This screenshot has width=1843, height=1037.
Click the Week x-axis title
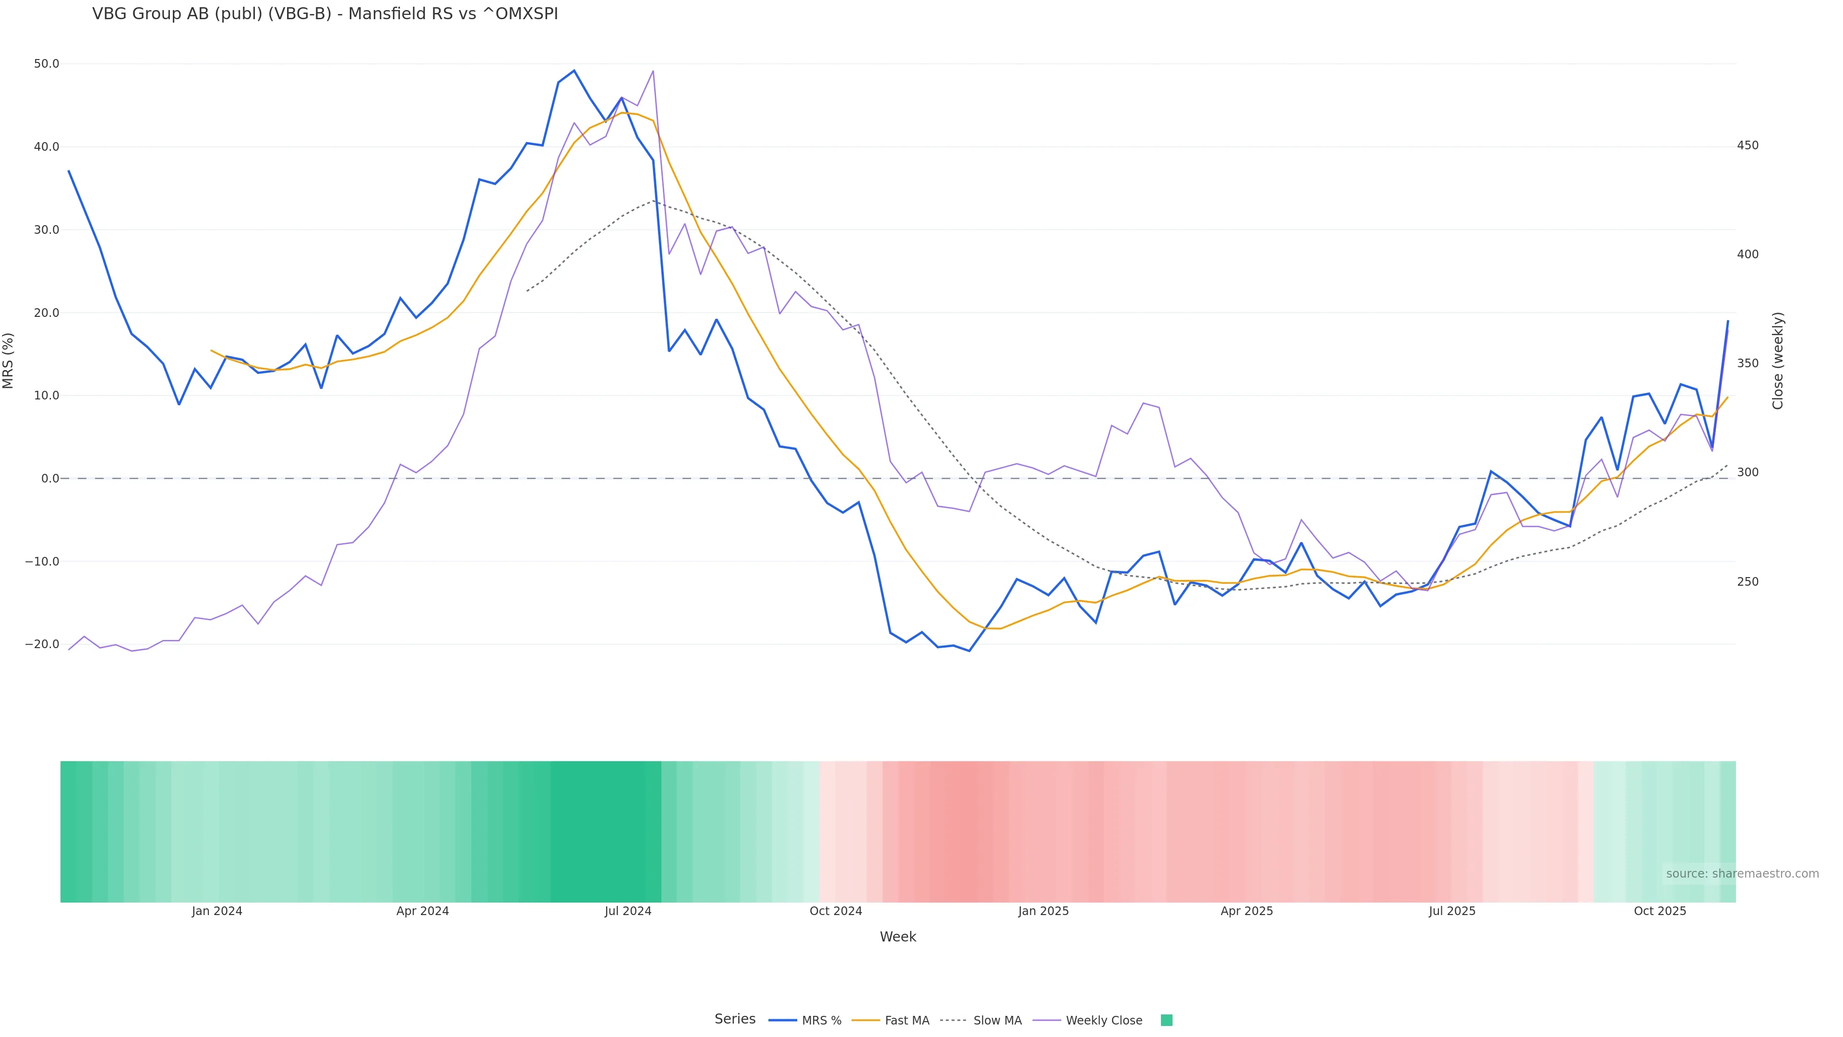(898, 937)
